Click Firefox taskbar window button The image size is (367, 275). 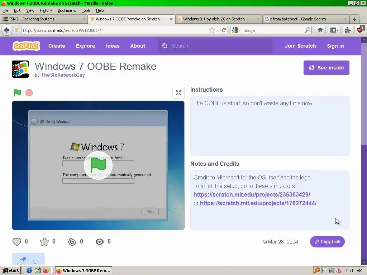click(84, 271)
